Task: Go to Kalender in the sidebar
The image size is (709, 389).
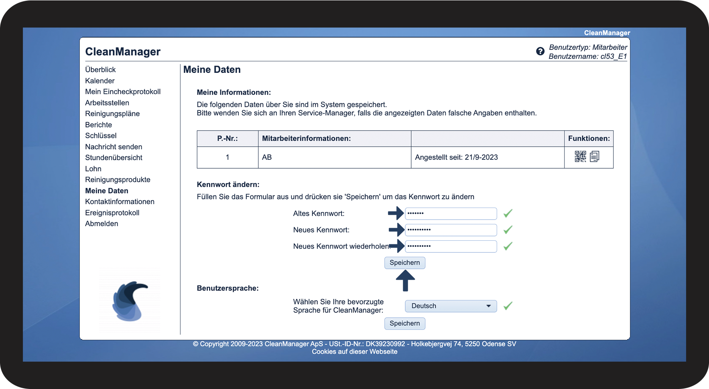Action: point(100,81)
